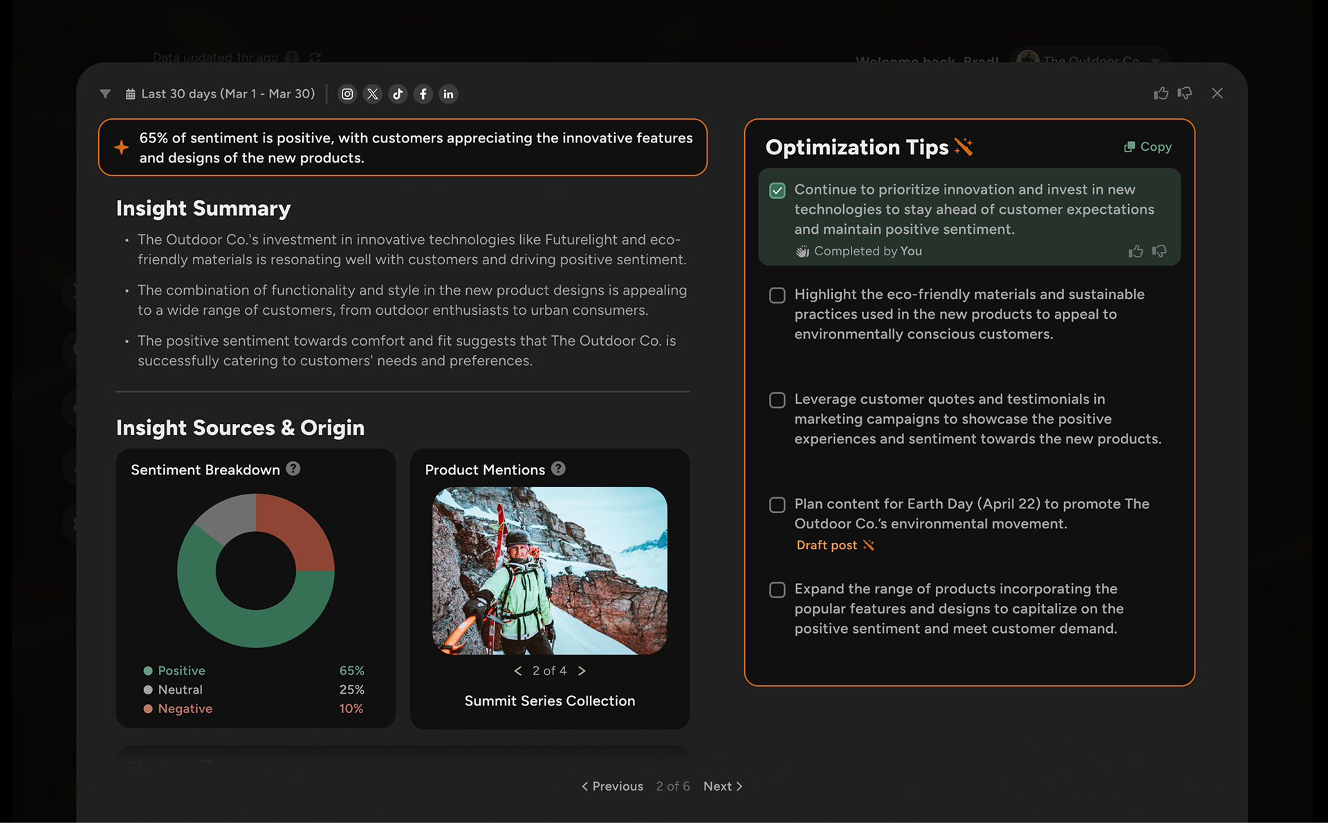Go to Next insight page
The image size is (1328, 823).
click(723, 786)
